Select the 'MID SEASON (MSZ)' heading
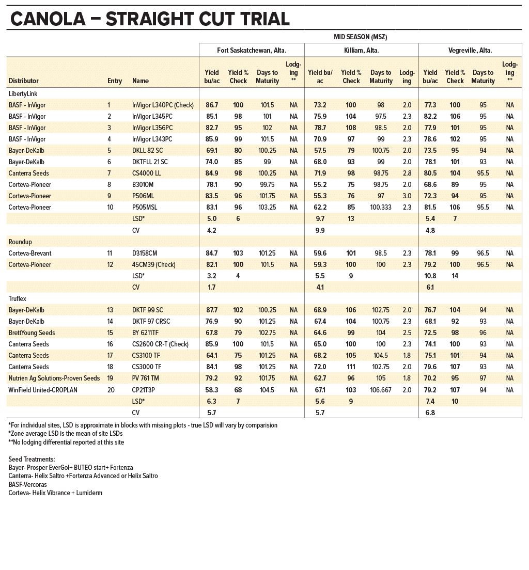Viewport: 529px width, 570px height. click(x=360, y=37)
